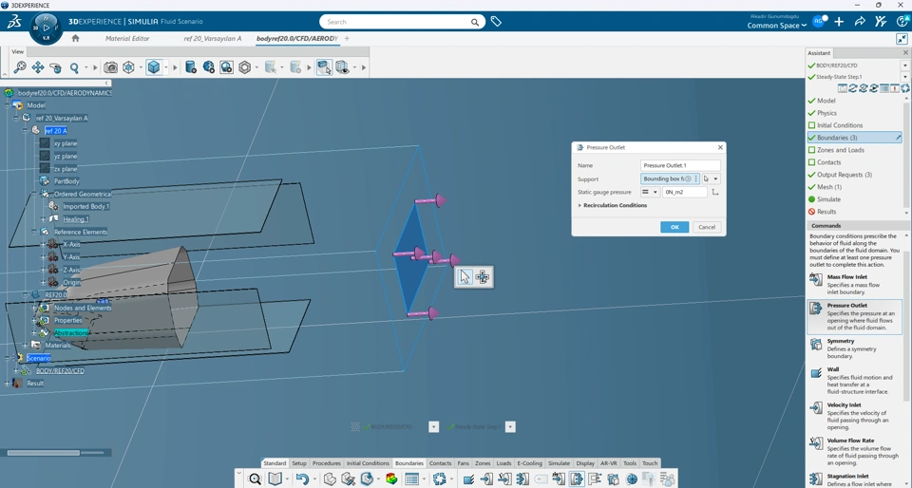This screenshot has width=912, height=488.
Task: Click the circular update arrows icon
Action: (439, 479)
